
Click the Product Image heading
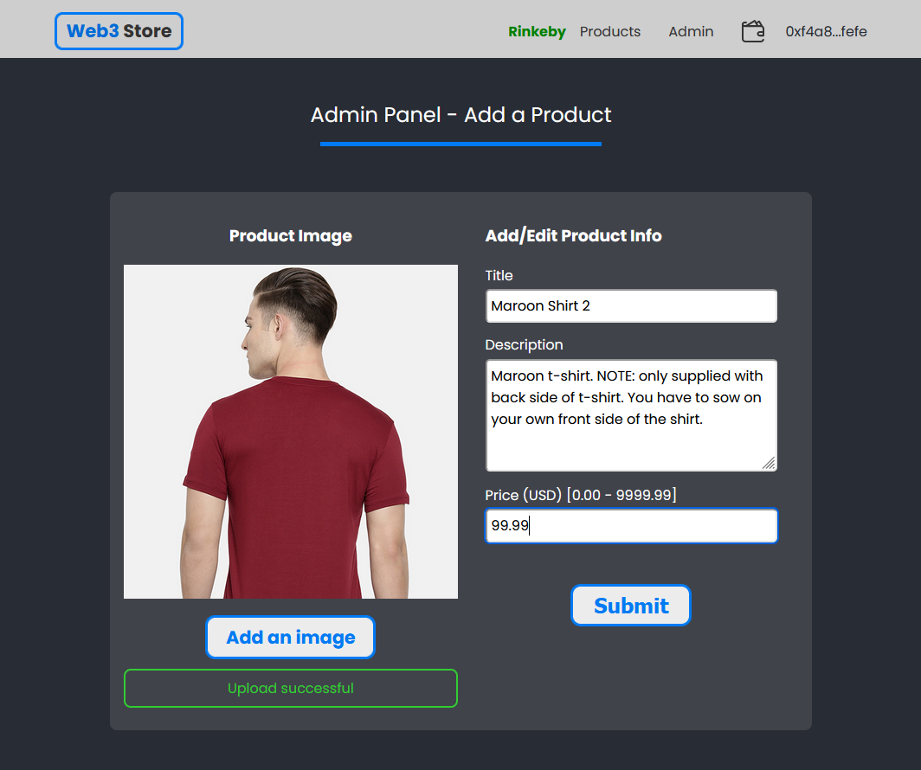point(291,236)
